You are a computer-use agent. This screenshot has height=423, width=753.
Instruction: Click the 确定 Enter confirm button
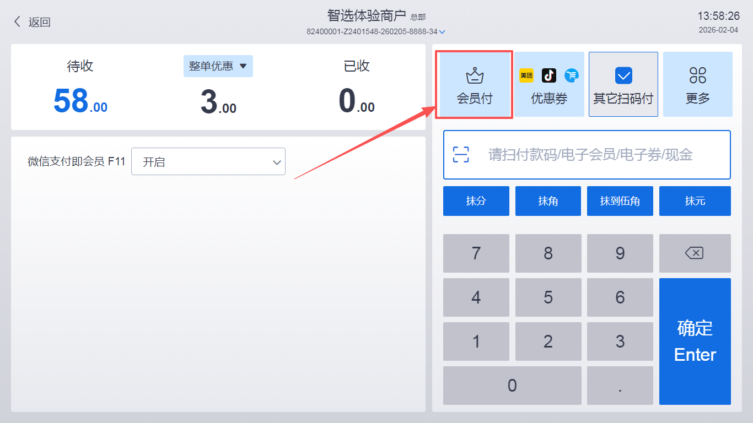(x=695, y=341)
